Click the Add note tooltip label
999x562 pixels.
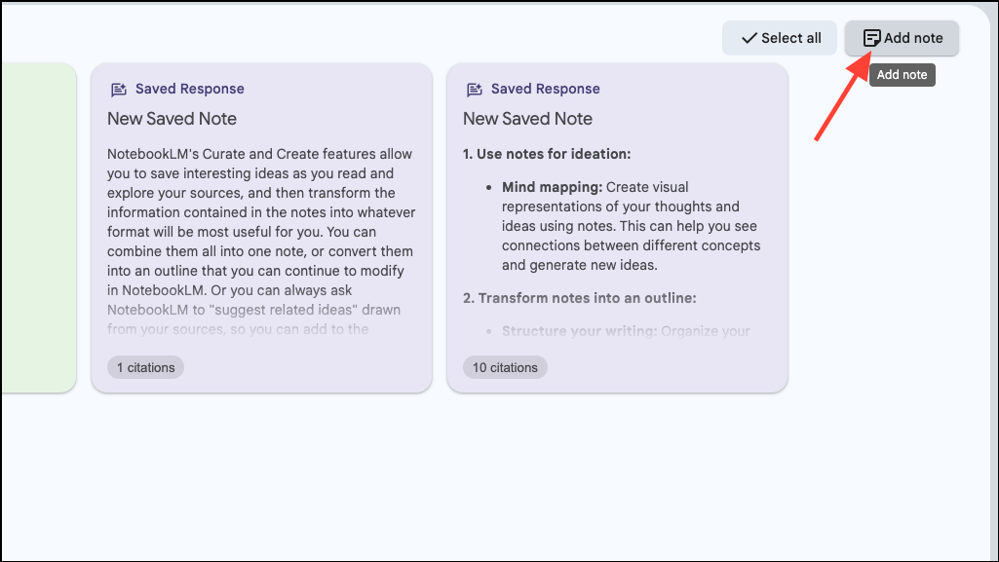(x=902, y=74)
